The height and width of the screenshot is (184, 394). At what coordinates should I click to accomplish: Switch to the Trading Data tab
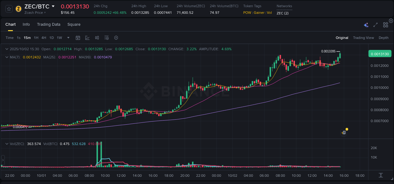(x=49, y=24)
